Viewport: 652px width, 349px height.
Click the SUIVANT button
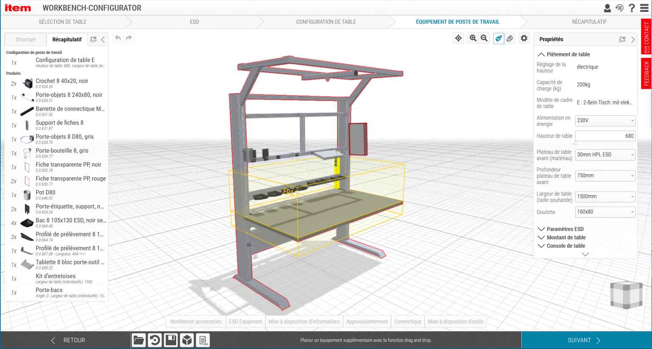click(x=587, y=340)
